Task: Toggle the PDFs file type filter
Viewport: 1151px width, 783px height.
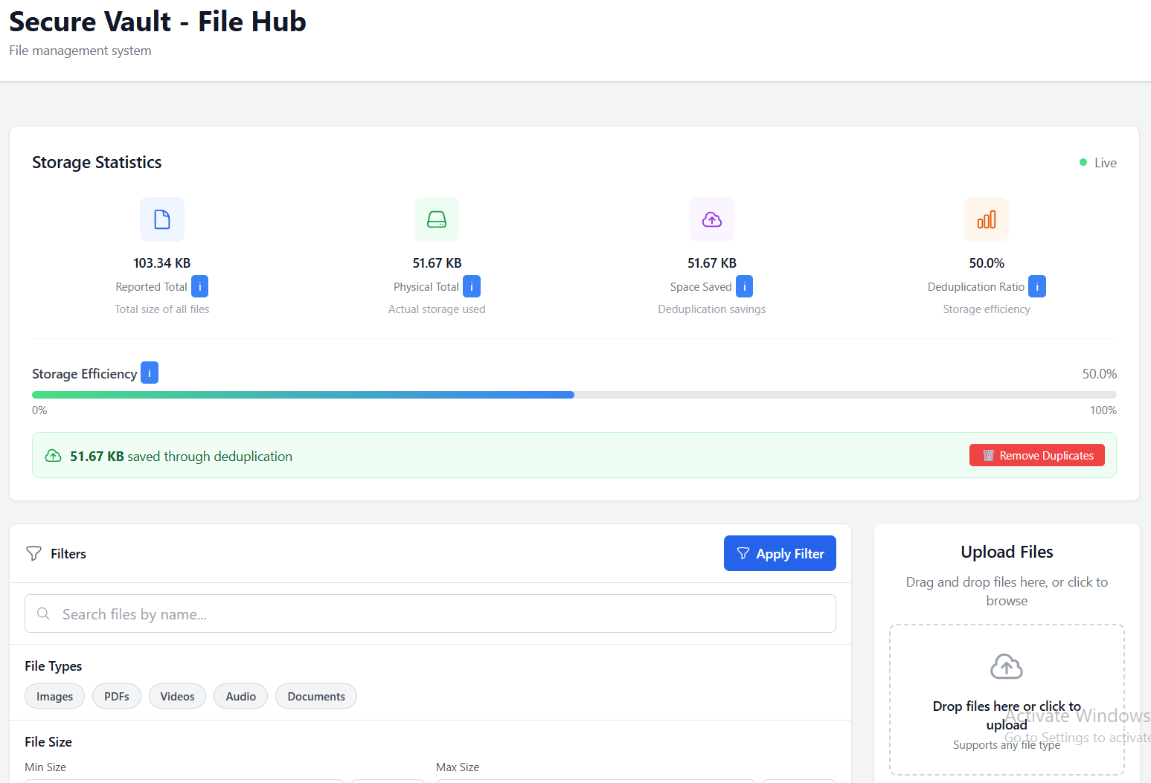Action: [x=117, y=697]
